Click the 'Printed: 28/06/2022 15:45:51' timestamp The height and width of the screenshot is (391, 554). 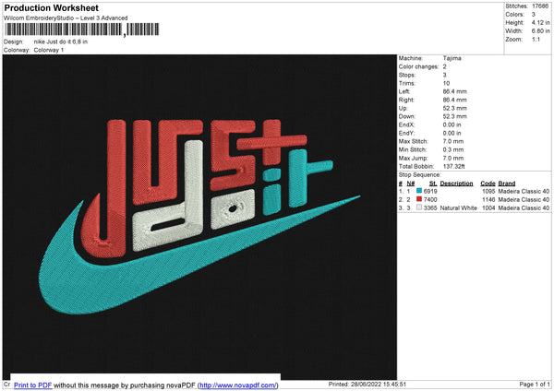pos(367,384)
